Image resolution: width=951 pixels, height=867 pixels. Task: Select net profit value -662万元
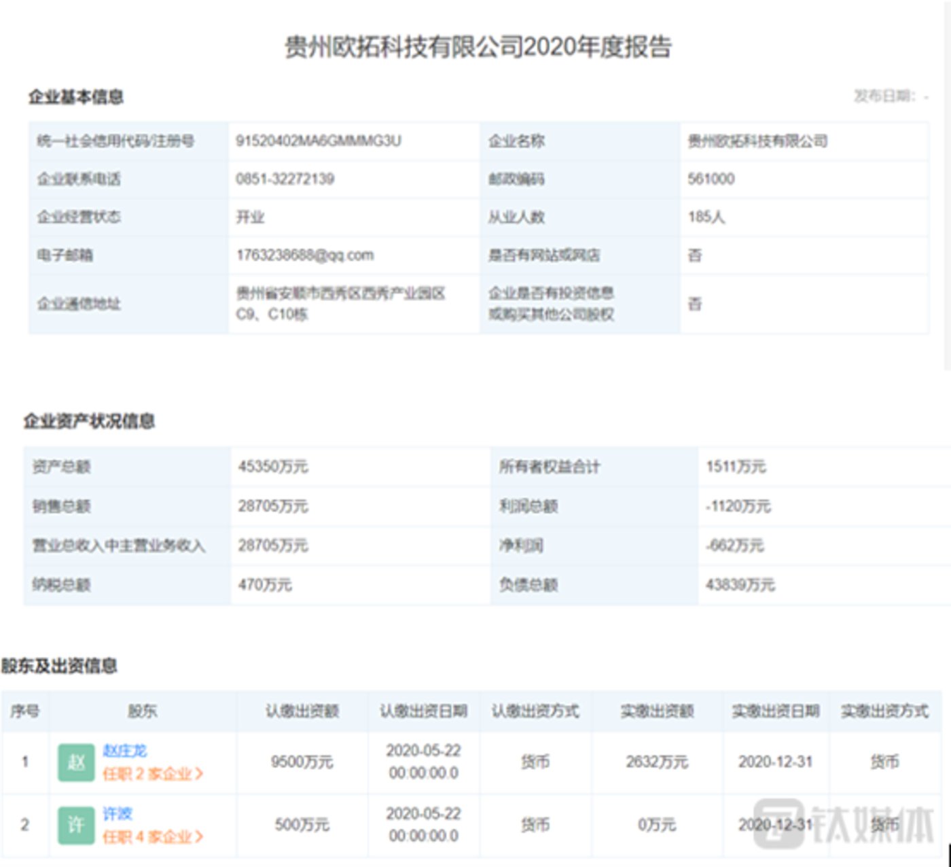point(735,546)
